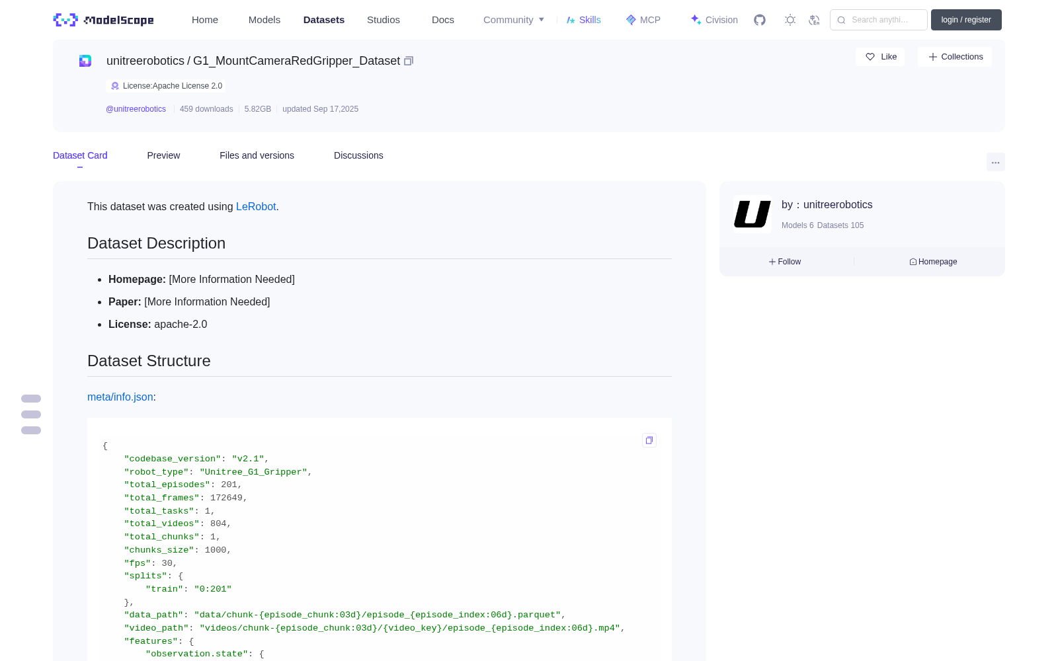Click the unitreerobotics namespace in the title

[145, 61]
